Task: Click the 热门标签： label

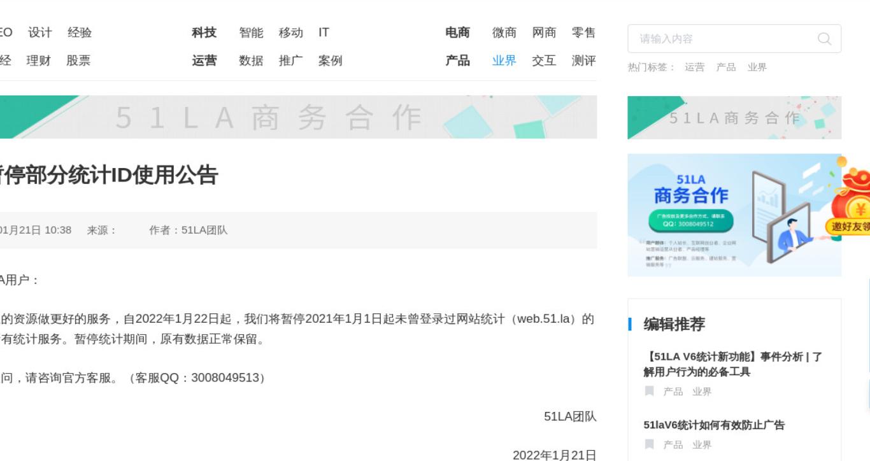Action: (x=652, y=67)
